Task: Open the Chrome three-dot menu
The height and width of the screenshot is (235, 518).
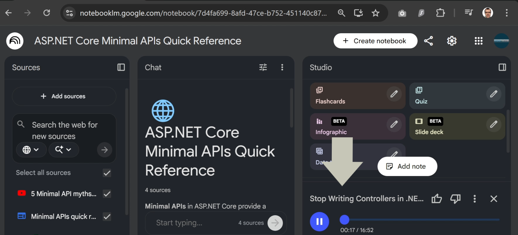Action: point(507,13)
